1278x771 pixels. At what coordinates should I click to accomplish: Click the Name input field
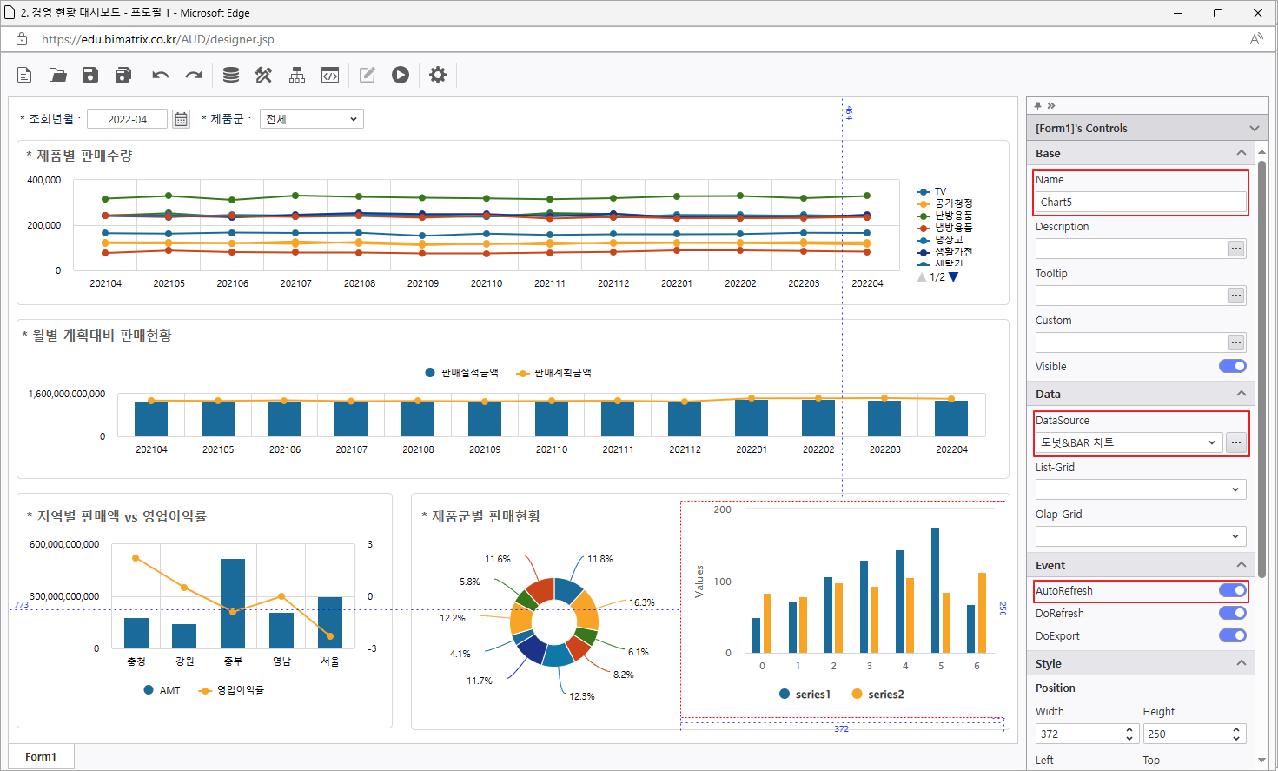pos(1140,202)
